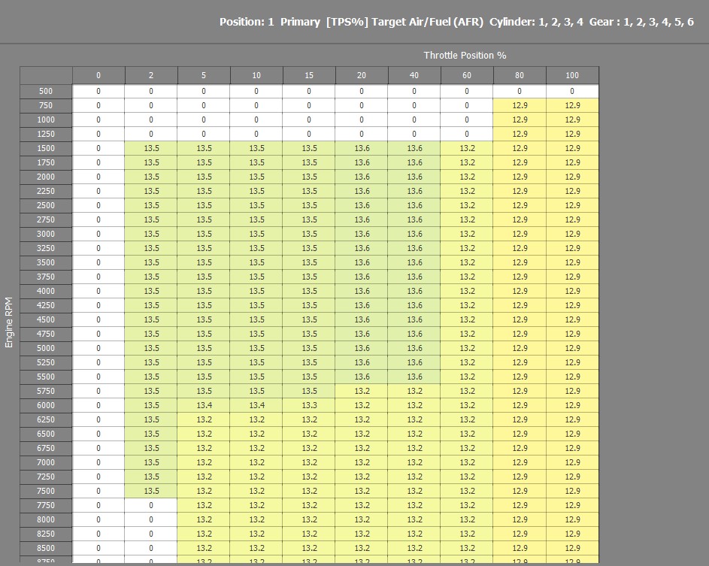709x566 pixels.
Task: Click the Throttle Position % axis label
Action: [x=465, y=56]
